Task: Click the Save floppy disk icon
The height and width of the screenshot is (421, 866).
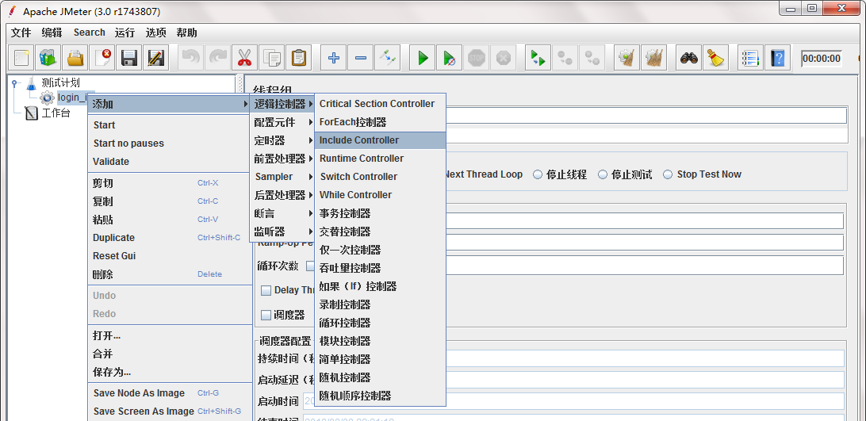Action: (x=128, y=57)
